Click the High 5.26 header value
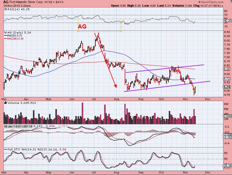Viewport: 232px width, 175px height. click(134, 6)
